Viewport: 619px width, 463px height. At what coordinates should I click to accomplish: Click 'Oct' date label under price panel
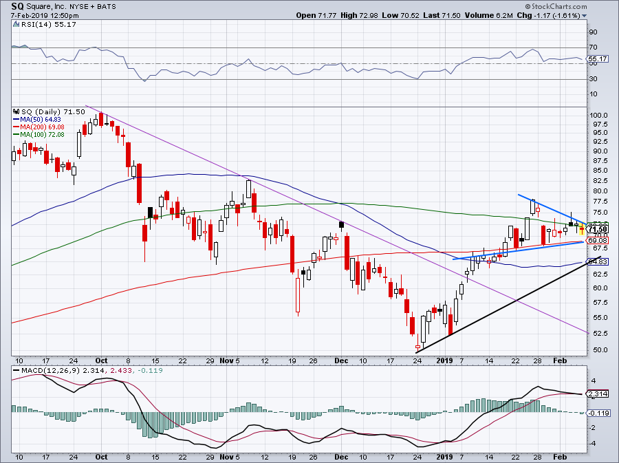(x=102, y=360)
